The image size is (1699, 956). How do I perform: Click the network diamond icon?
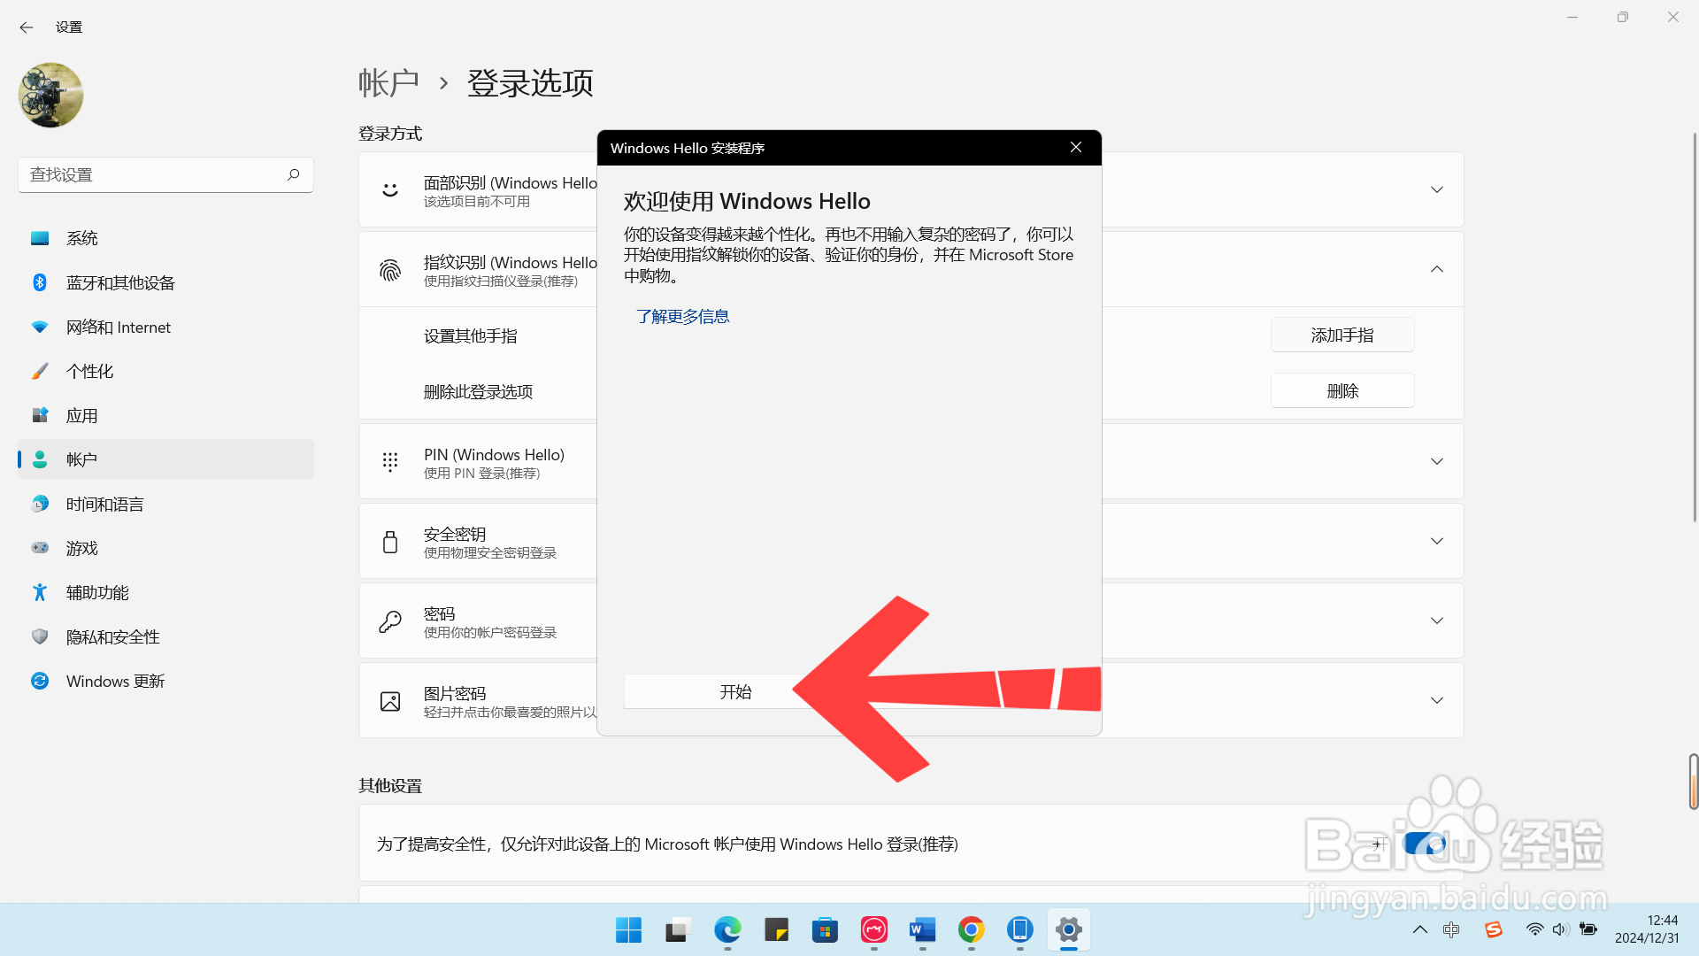coord(40,327)
